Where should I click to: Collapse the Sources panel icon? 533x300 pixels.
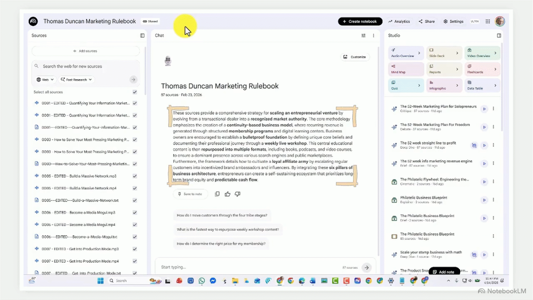coord(142,35)
